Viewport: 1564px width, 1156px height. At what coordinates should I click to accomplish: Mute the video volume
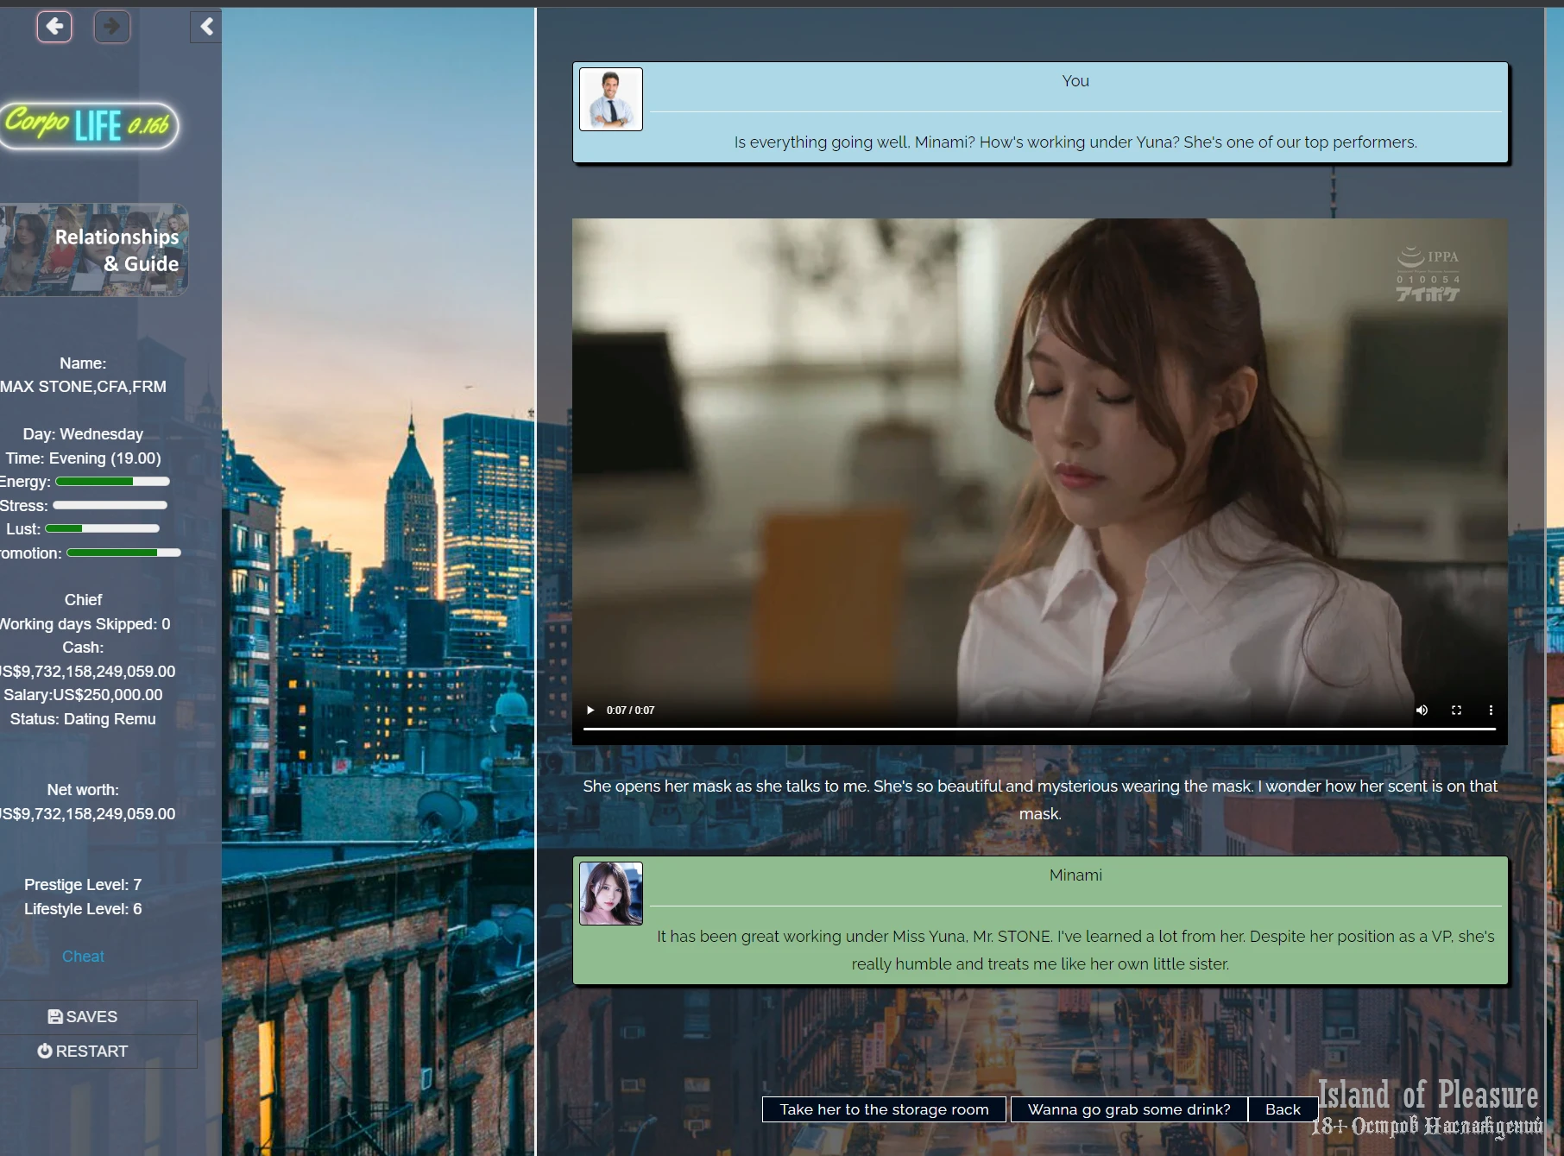point(1422,711)
